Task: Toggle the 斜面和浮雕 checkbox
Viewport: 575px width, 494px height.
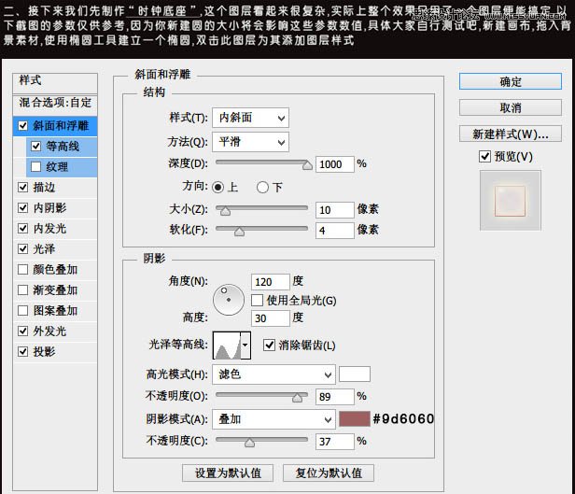Action: 22,126
